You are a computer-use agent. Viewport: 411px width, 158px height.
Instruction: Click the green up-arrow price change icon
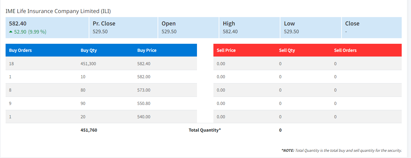(11, 32)
